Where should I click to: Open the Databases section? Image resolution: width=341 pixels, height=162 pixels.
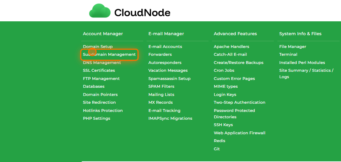[94, 86]
